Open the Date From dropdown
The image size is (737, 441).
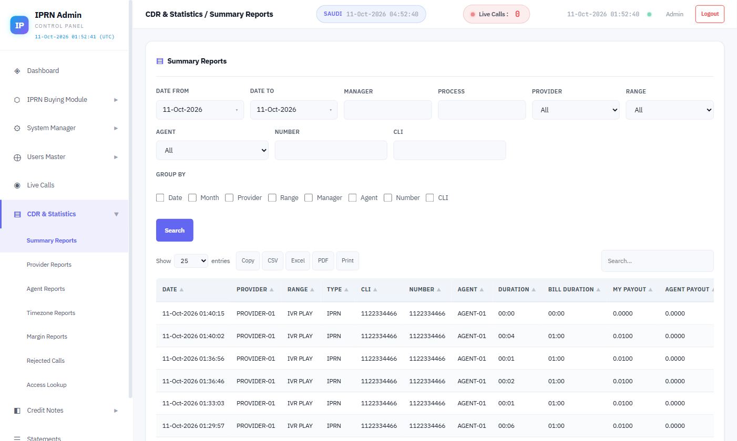(x=200, y=110)
